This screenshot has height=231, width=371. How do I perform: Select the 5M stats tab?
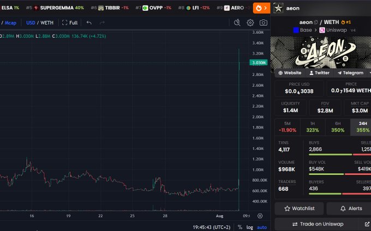pos(287,127)
